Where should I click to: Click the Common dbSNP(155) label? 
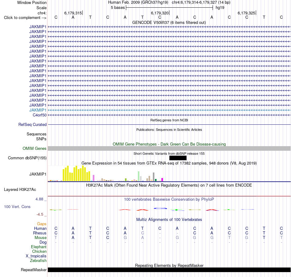27,158
